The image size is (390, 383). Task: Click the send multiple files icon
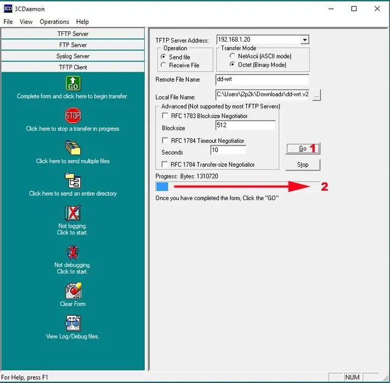pyautogui.click(x=73, y=148)
